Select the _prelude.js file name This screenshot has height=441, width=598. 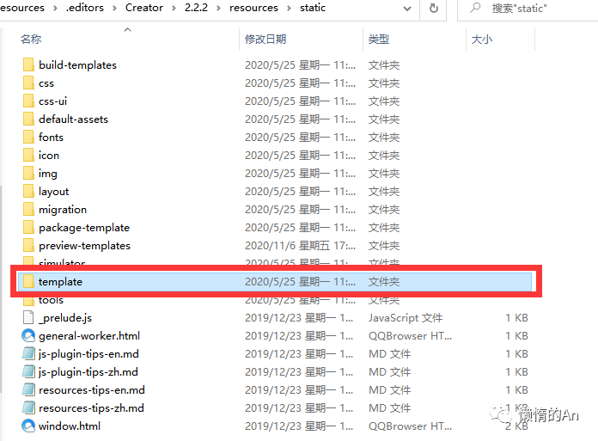pos(65,318)
